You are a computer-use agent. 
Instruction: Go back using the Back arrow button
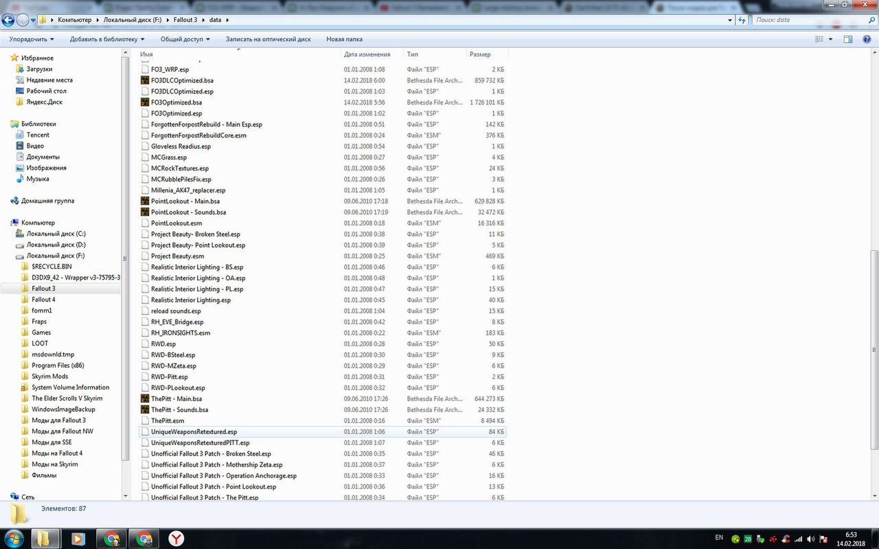[8, 20]
